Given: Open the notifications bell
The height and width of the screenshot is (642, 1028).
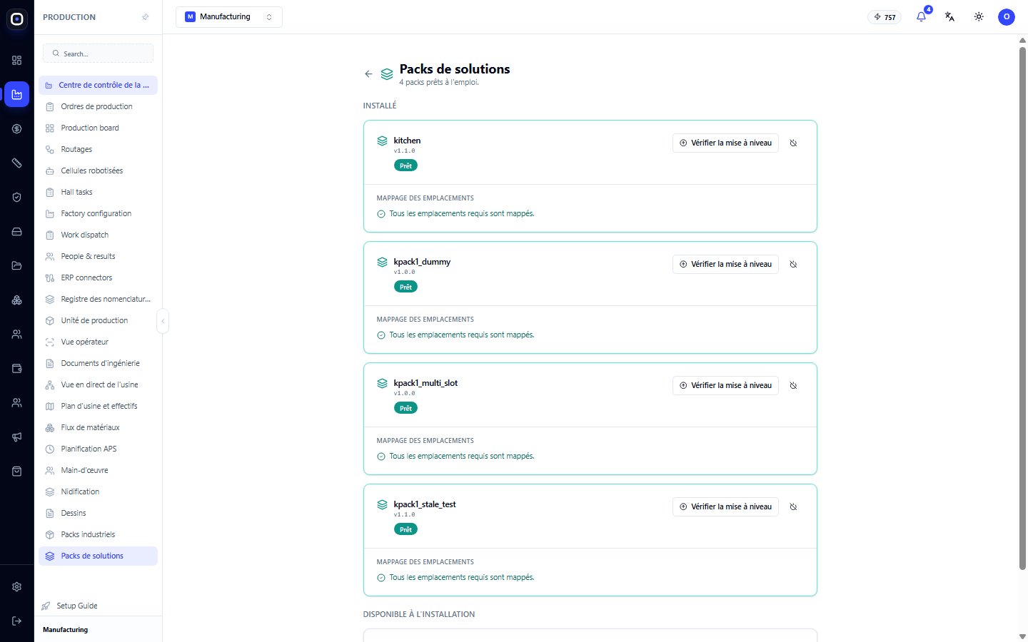Looking at the screenshot, I should 922,16.
